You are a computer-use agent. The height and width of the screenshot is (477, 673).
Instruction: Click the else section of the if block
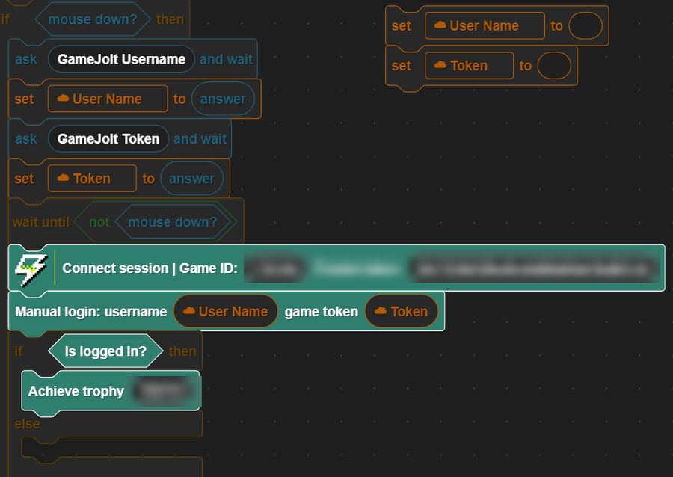pyautogui.click(x=26, y=424)
